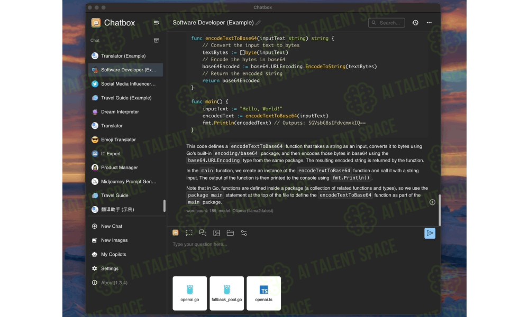529x317 pixels.
Task: Send the message with the paper plane button
Action: coord(430,233)
